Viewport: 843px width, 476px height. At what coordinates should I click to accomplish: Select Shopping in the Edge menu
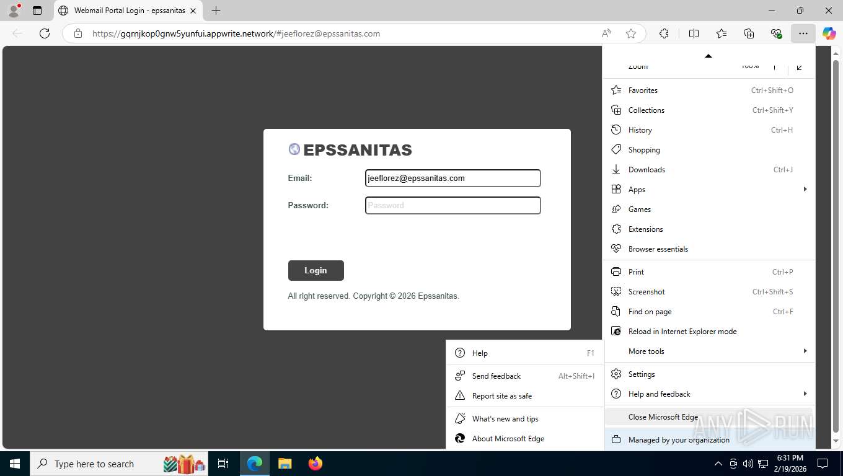tap(710, 149)
